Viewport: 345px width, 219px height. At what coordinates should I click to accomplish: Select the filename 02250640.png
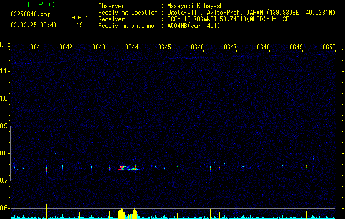click(30, 14)
